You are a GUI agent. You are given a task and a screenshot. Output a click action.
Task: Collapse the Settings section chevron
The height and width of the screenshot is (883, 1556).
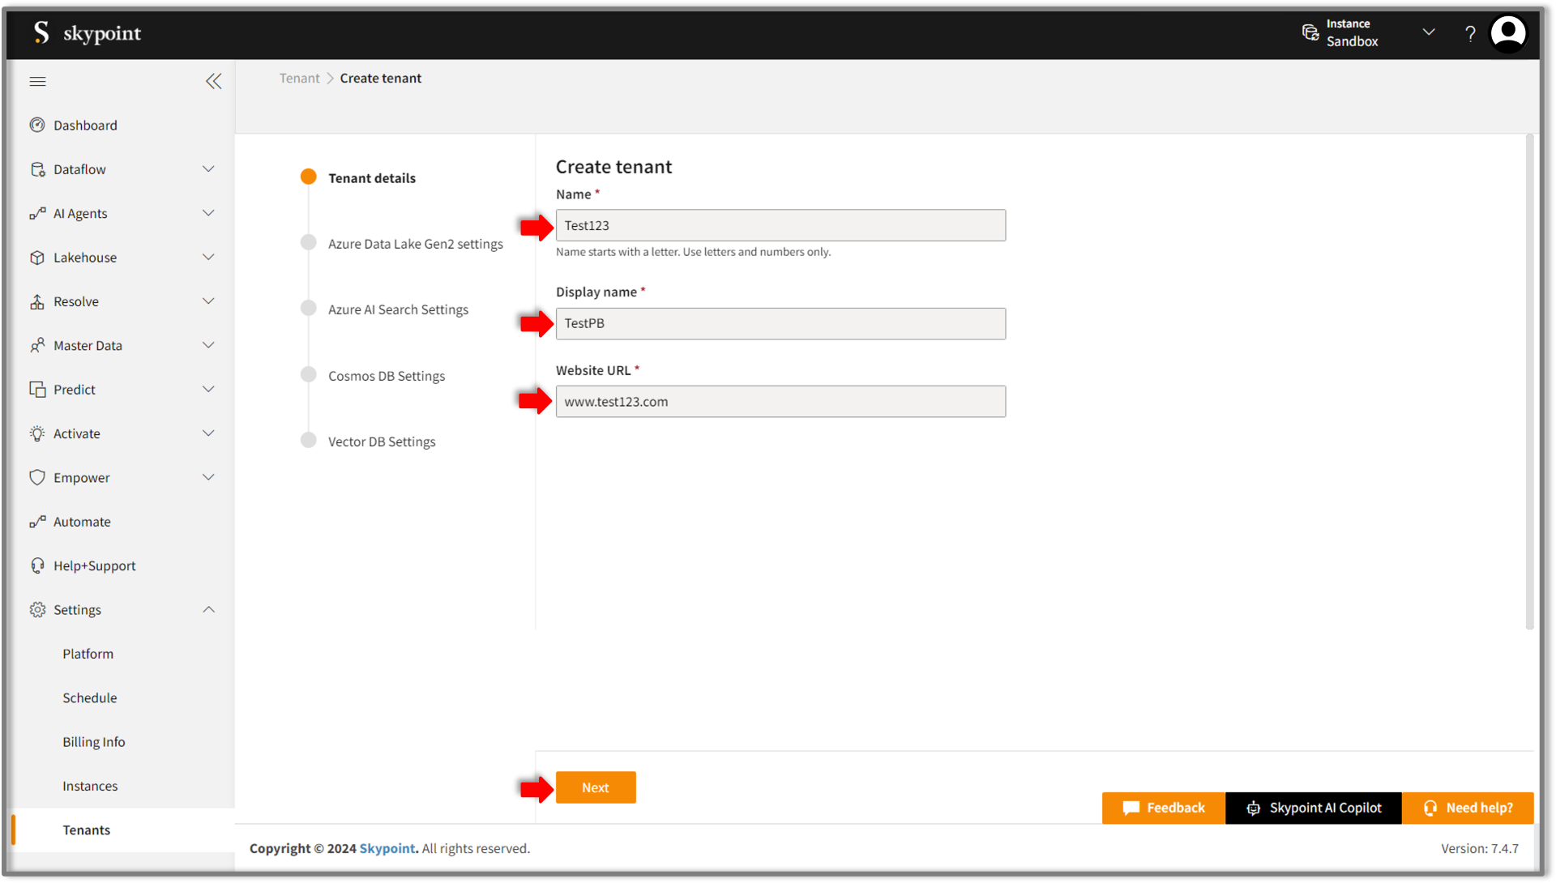208,609
